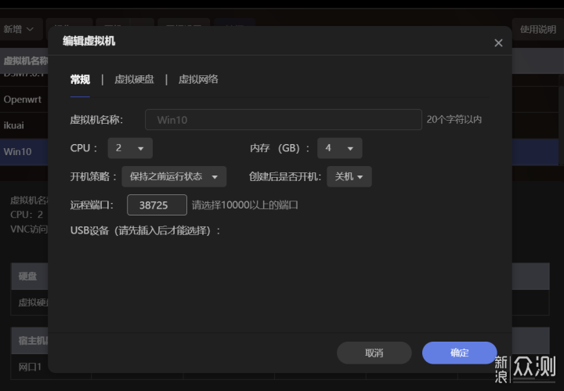Screen dimensions: 564x391
Task: Switch to the 虚拟网络 tab
Action: point(198,79)
